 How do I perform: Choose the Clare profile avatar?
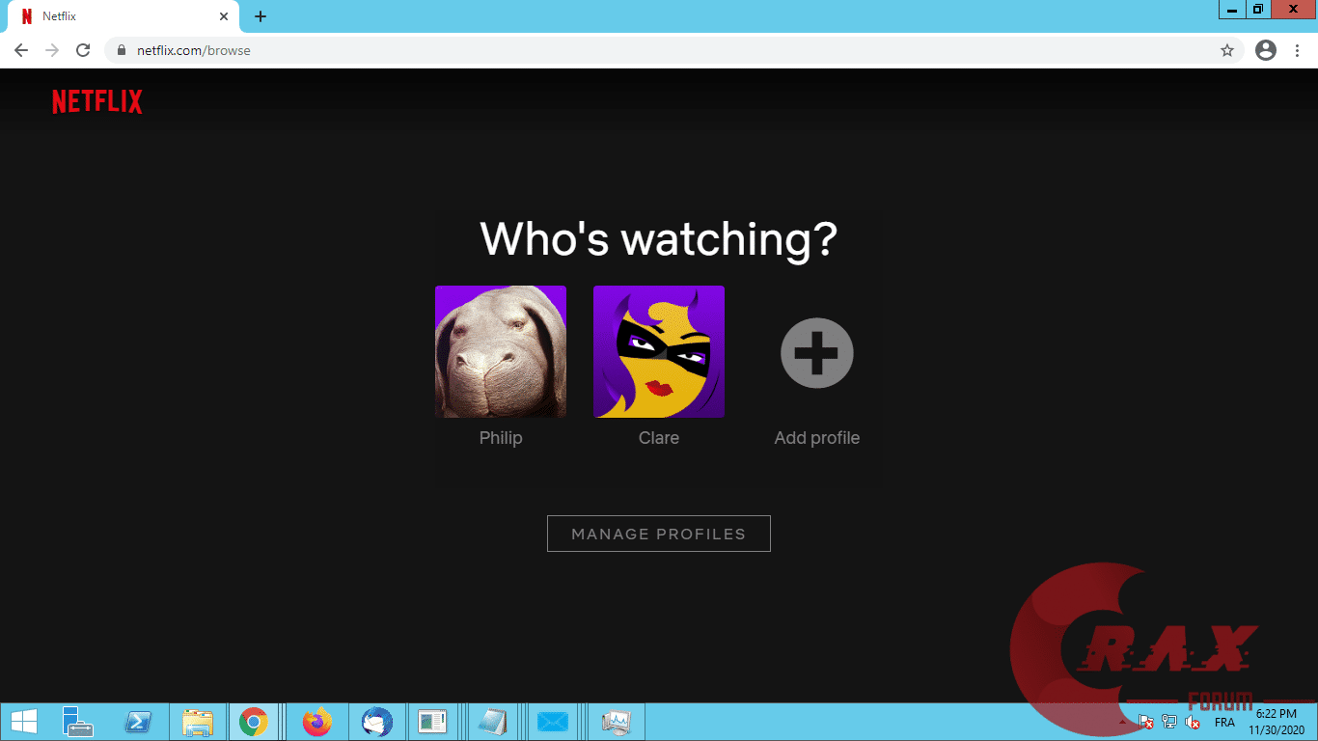tap(659, 351)
